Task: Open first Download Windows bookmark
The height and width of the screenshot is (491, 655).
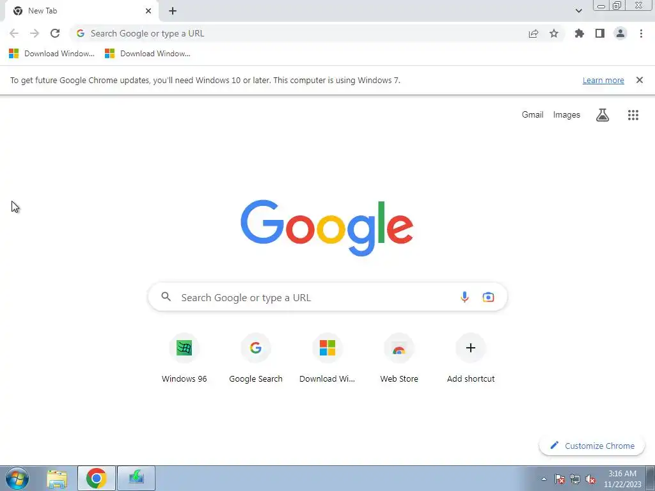Action: (52, 54)
